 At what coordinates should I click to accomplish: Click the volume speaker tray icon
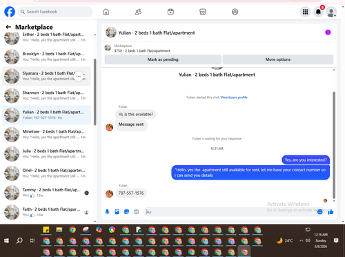tap(308, 240)
